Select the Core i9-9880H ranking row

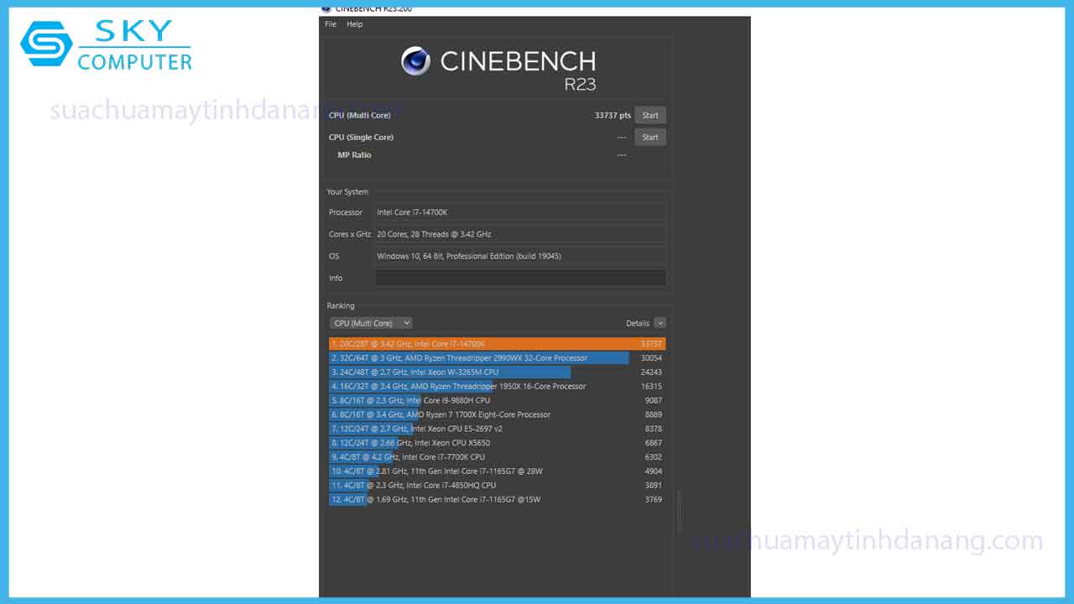pos(498,401)
